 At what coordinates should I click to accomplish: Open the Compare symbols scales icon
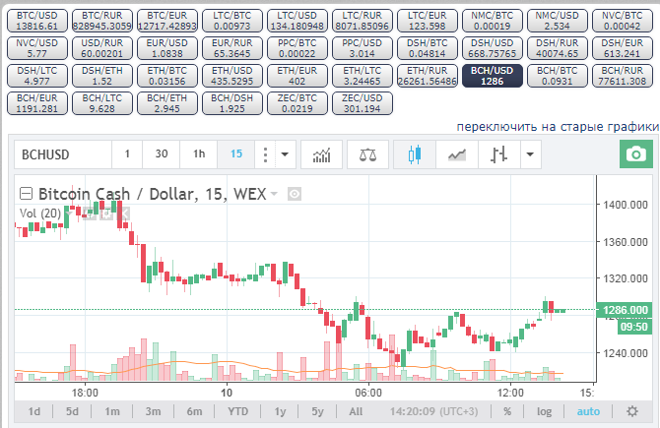pyautogui.click(x=367, y=154)
